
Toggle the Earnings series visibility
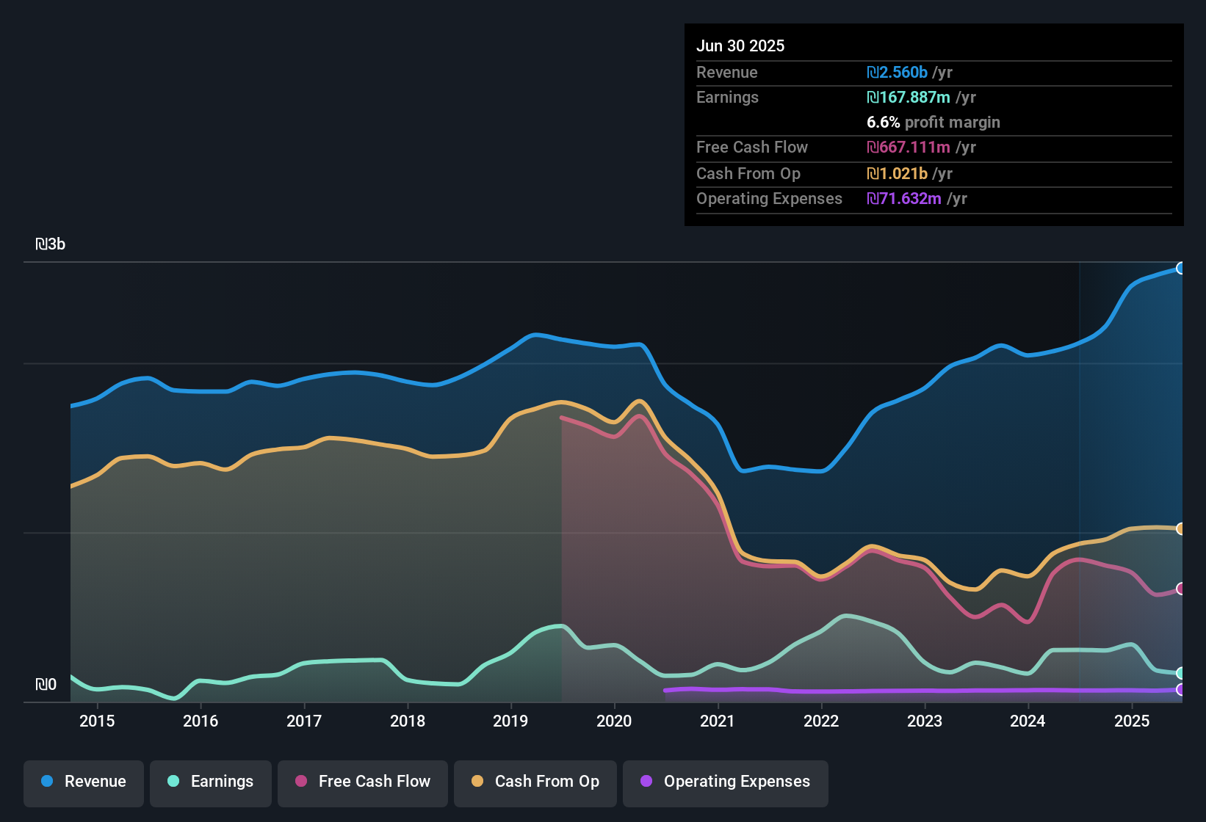211,782
